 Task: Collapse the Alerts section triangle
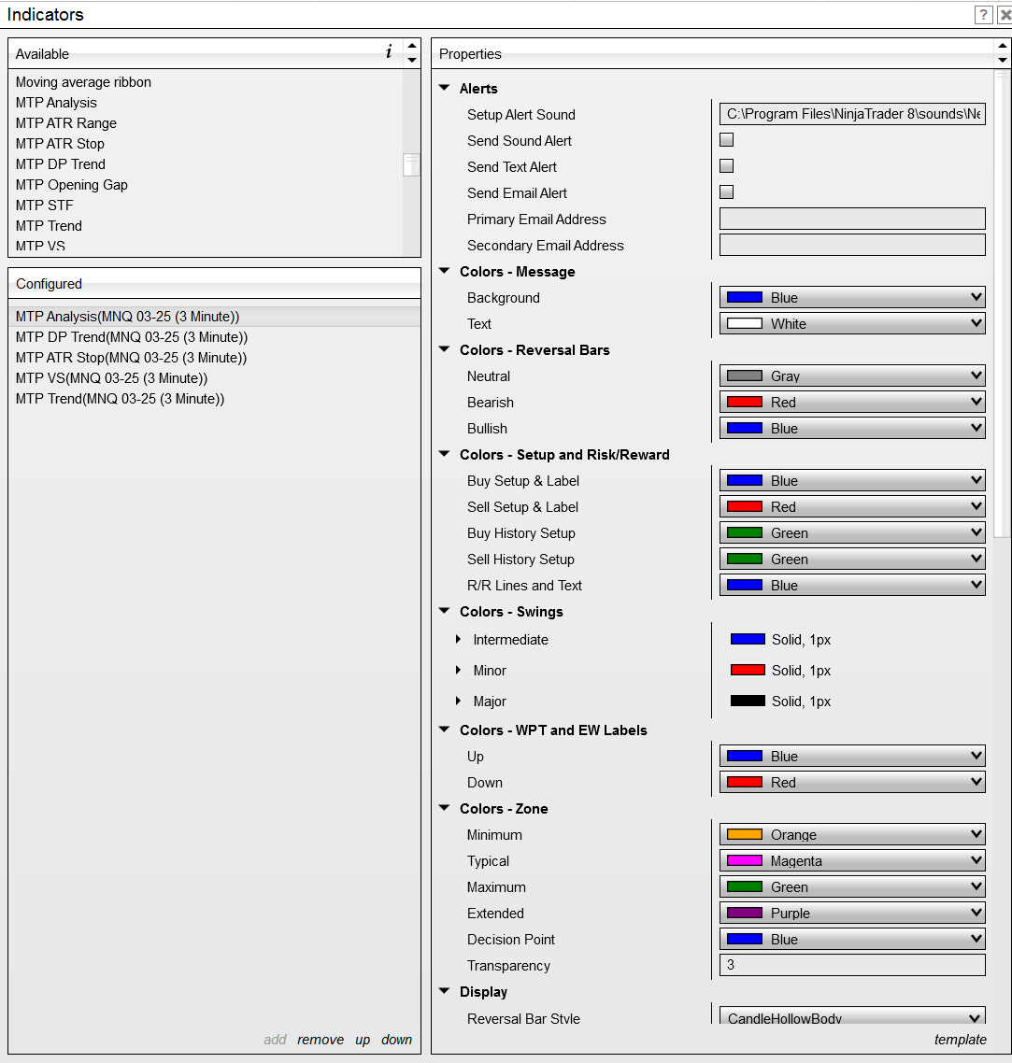tap(444, 89)
